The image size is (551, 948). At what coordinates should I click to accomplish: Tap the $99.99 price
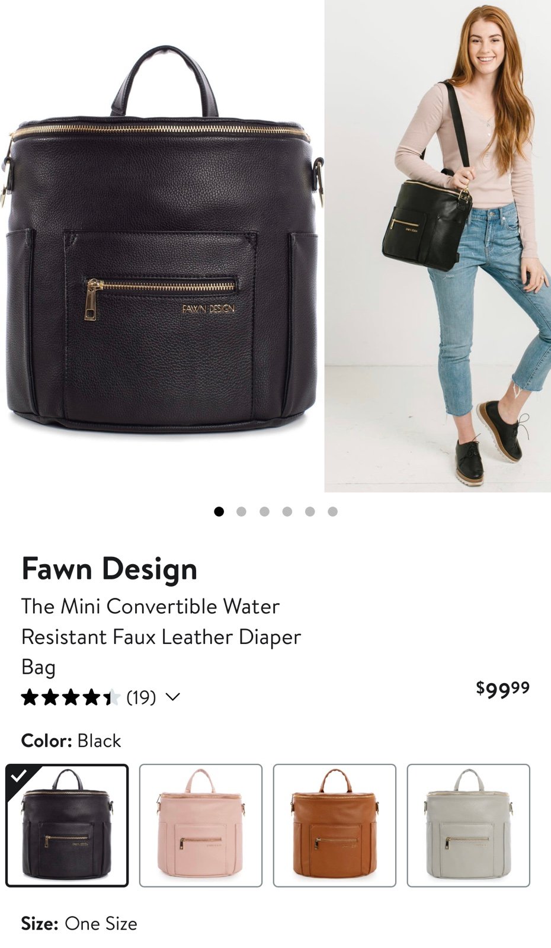click(x=503, y=689)
